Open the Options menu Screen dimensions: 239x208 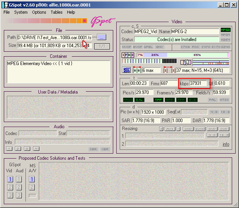click(x=39, y=12)
